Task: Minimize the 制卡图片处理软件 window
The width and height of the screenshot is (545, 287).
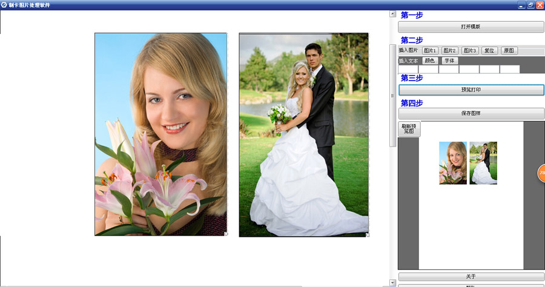Action: (x=521, y=5)
